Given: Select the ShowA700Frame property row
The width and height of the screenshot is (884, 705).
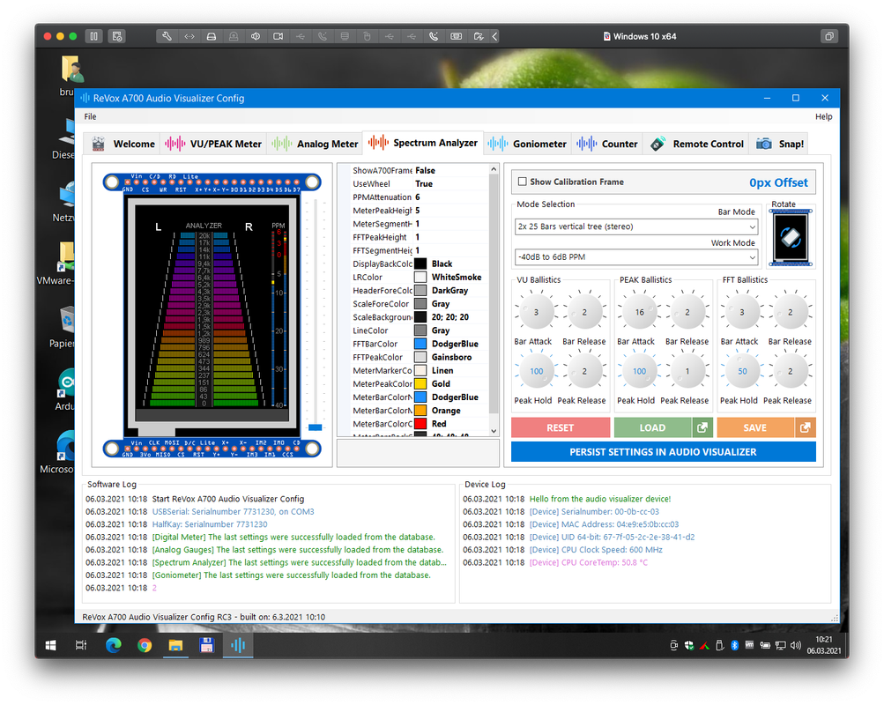Looking at the screenshot, I should (419, 171).
